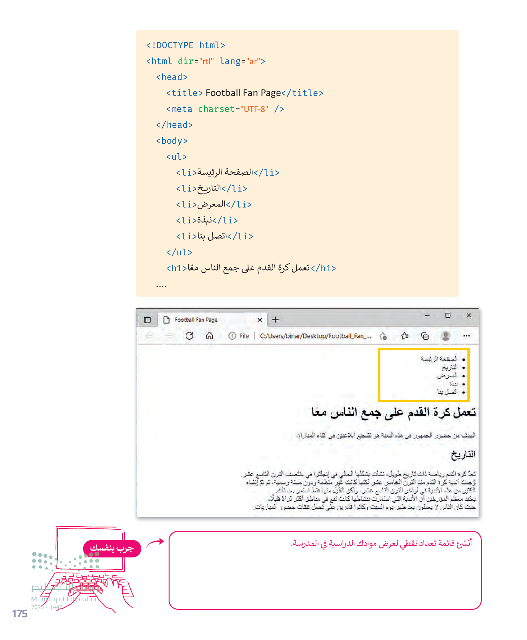Click the user profile avatar
Screen dimensions: 527x640
pos(446,336)
